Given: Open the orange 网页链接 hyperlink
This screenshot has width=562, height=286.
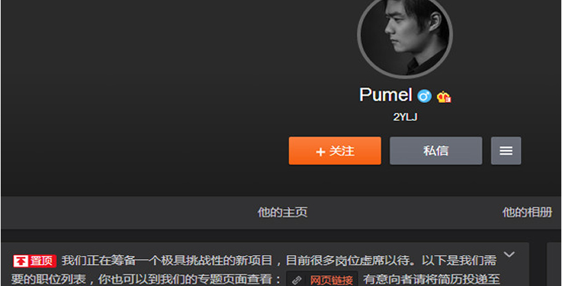Looking at the screenshot, I should (331, 280).
